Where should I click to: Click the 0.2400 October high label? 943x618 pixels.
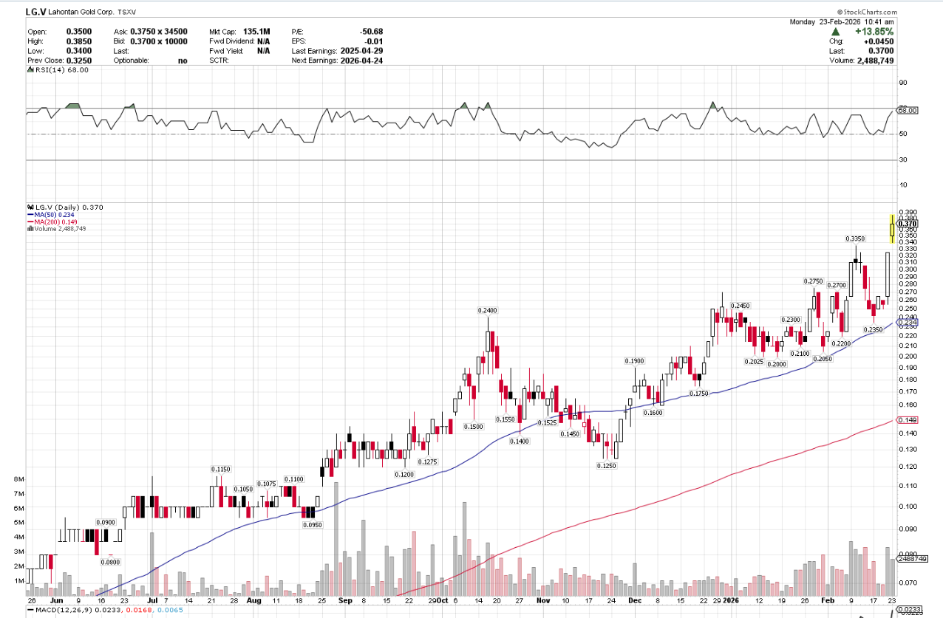[487, 310]
